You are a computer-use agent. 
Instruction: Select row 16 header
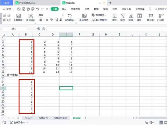pos(3,88)
